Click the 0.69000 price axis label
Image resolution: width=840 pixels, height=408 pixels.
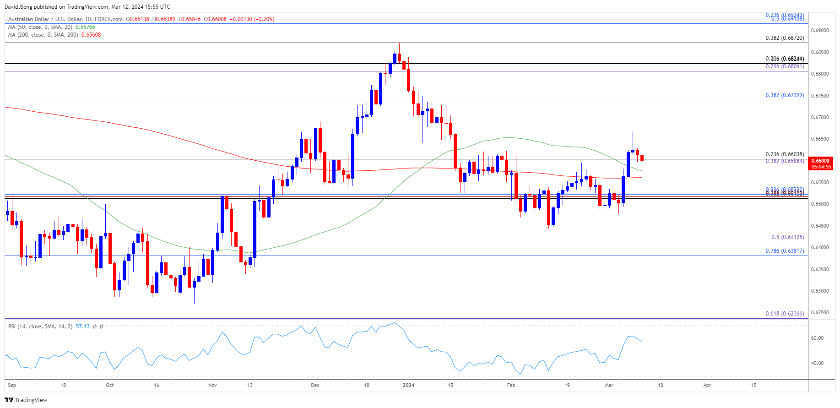pos(820,30)
